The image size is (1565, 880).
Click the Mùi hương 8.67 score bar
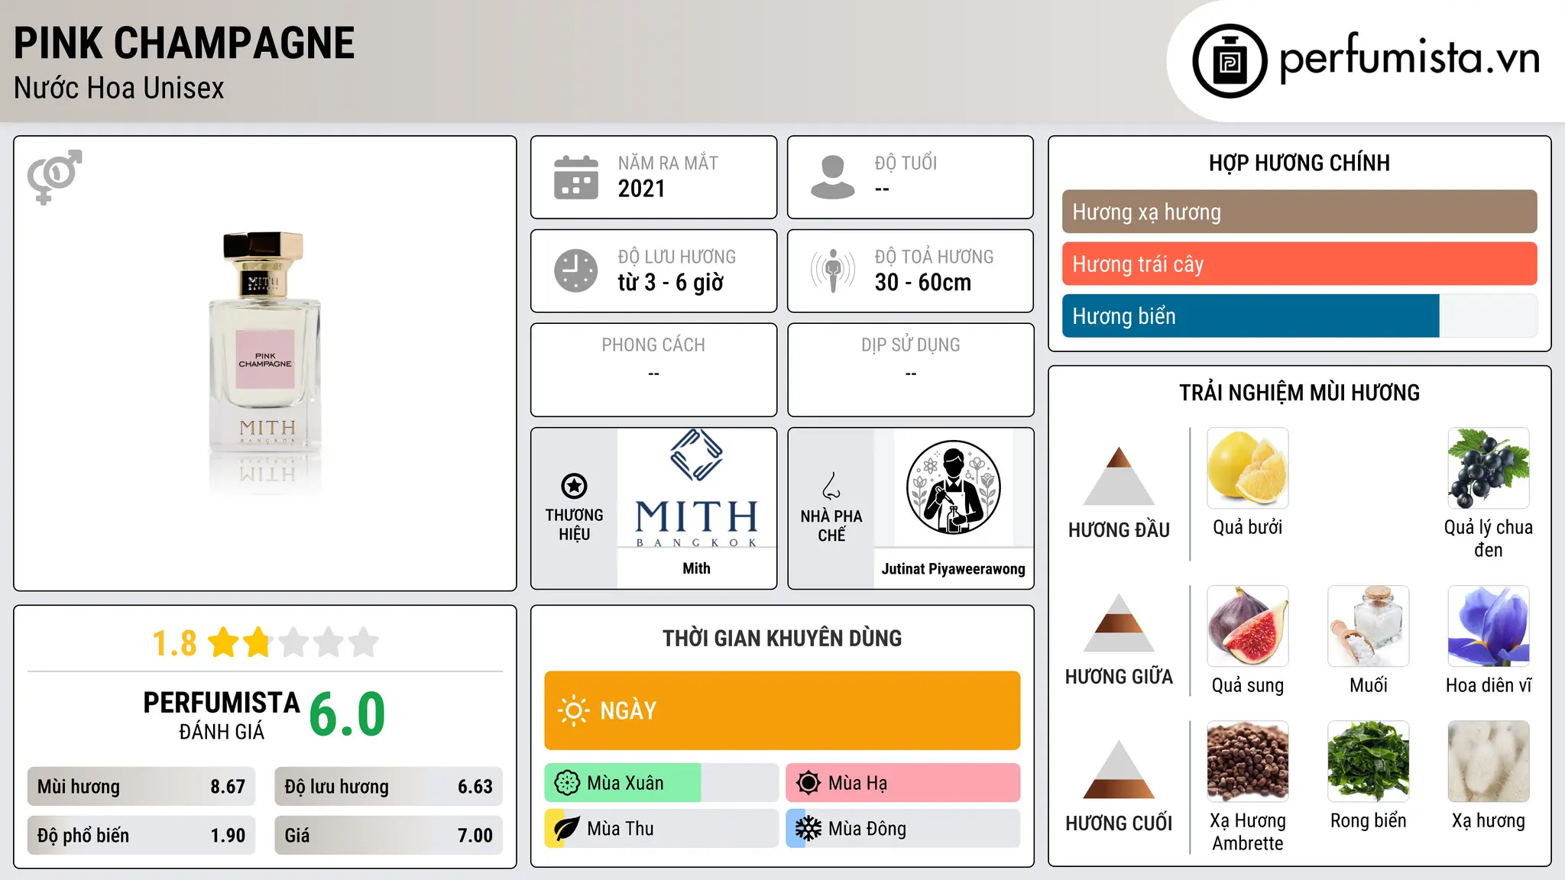[141, 787]
